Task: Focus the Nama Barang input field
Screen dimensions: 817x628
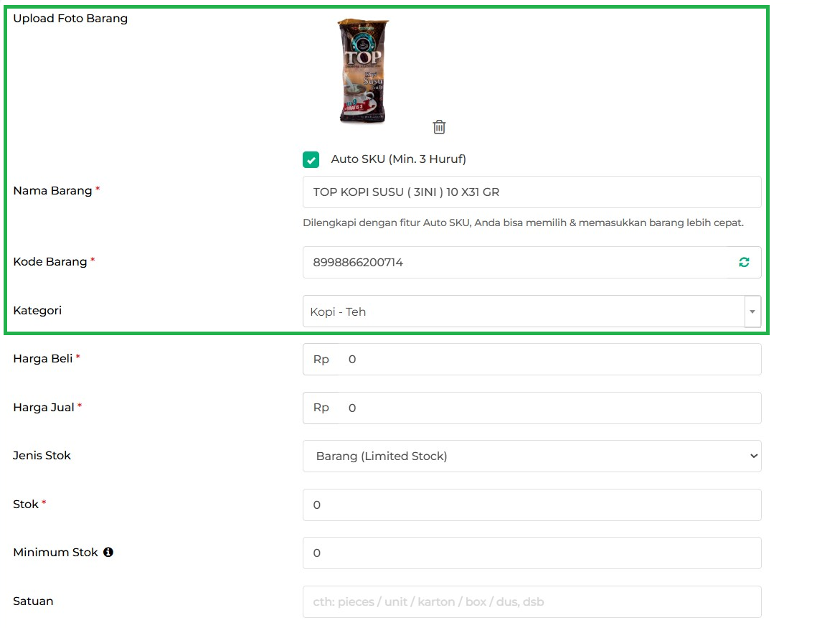Action: pos(532,192)
